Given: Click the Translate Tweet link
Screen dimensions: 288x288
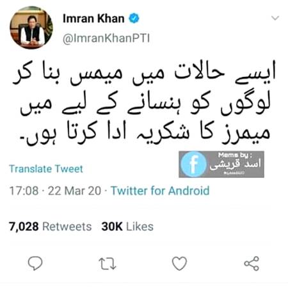Looking at the screenshot, I should [x=46, y=169].
